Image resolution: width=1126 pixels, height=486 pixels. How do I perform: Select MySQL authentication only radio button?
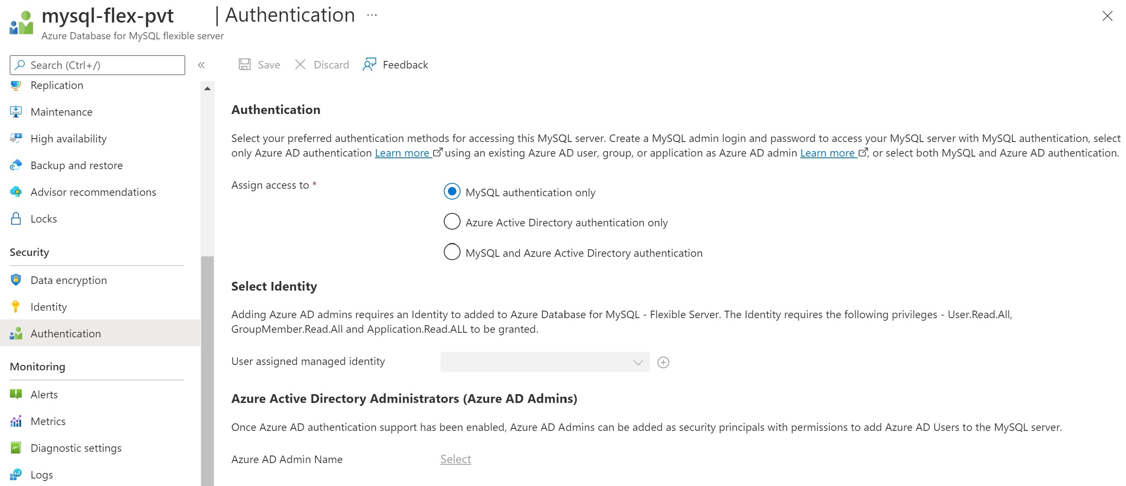(x=451, y=191)
